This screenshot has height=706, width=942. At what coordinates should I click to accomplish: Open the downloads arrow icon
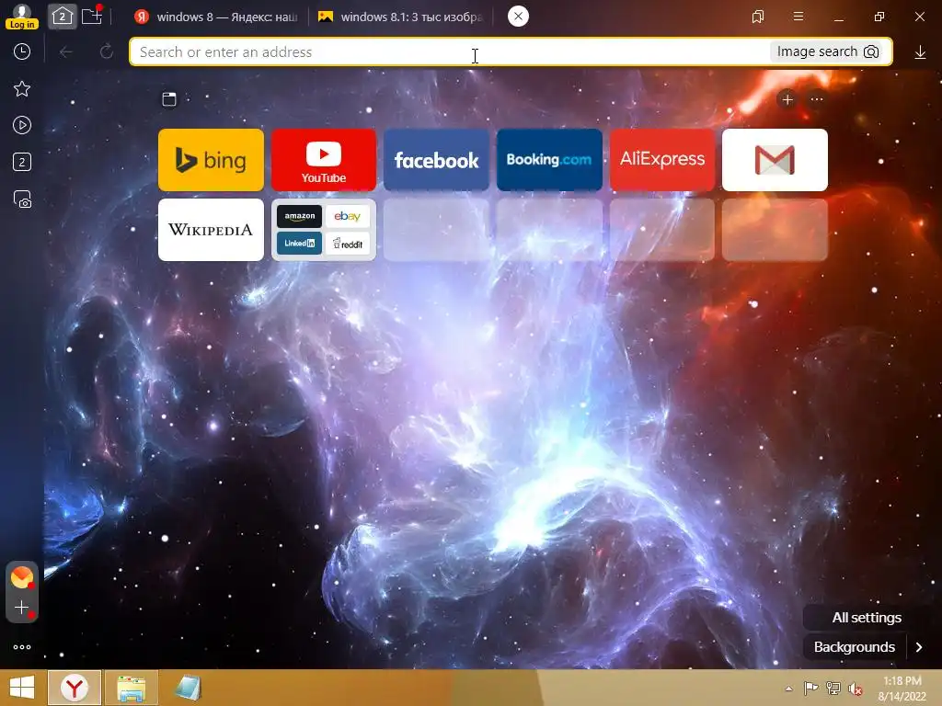pyautogui.click(x=920, y=52)
